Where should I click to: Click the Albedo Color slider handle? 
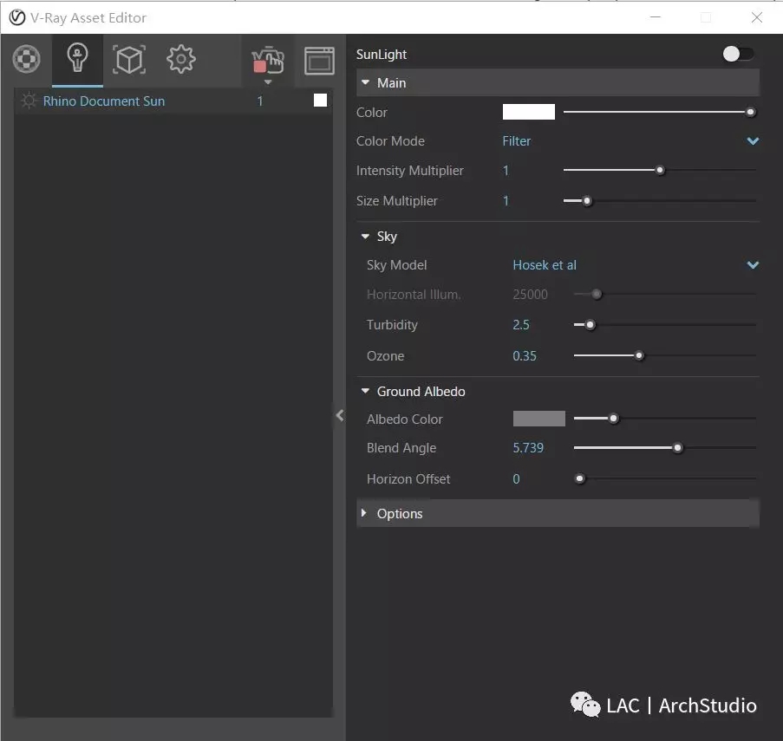(613, 419)
